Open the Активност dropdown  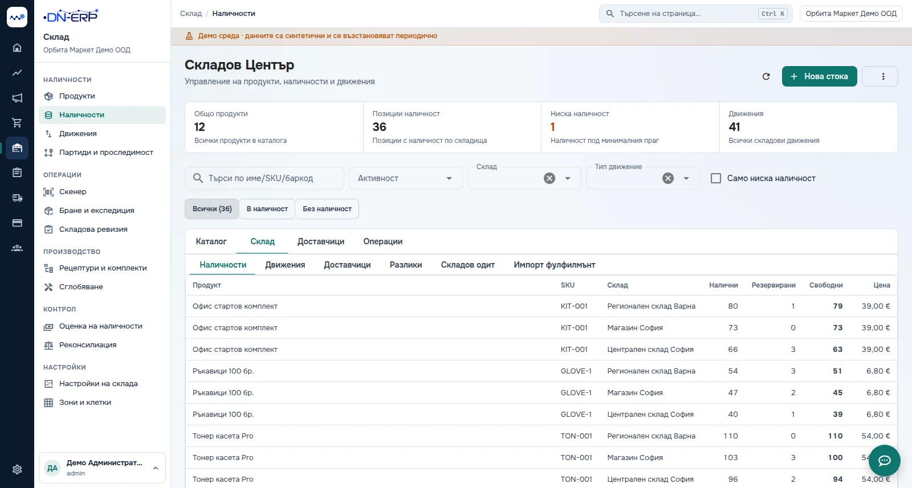(405, 178)
